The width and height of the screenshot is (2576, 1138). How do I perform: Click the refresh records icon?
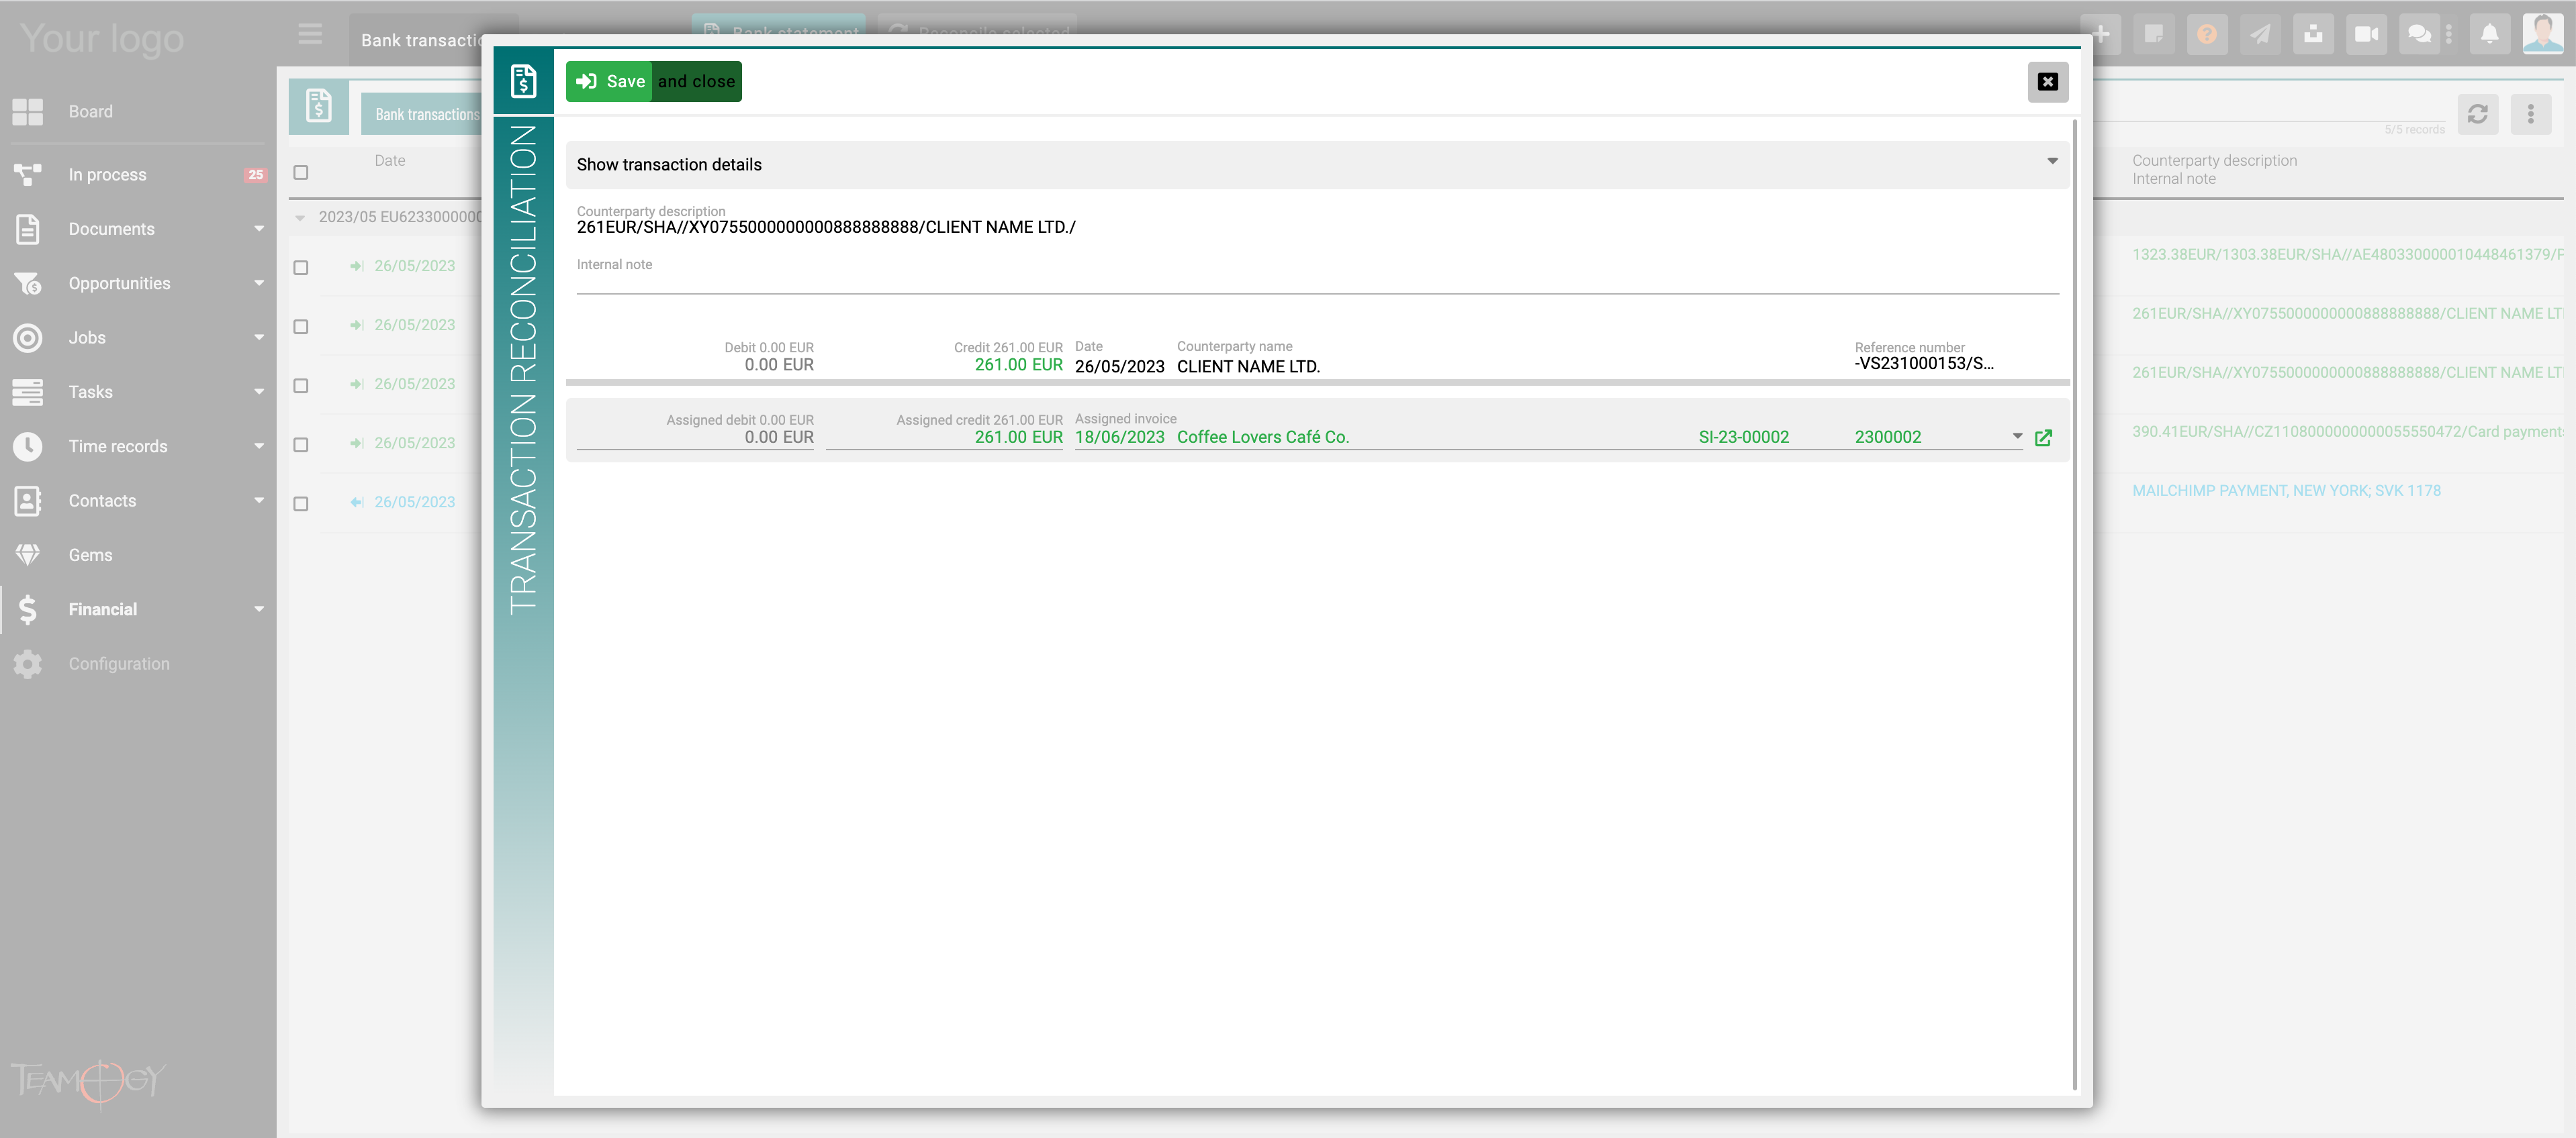tap(2478, 114)
